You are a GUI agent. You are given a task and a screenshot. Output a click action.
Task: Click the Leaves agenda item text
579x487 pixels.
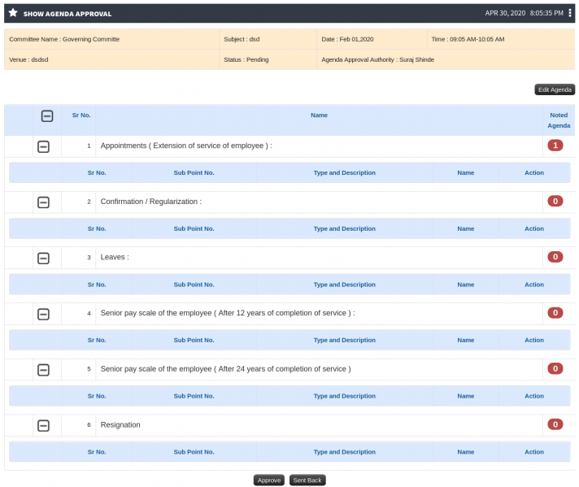click(115, 258)
